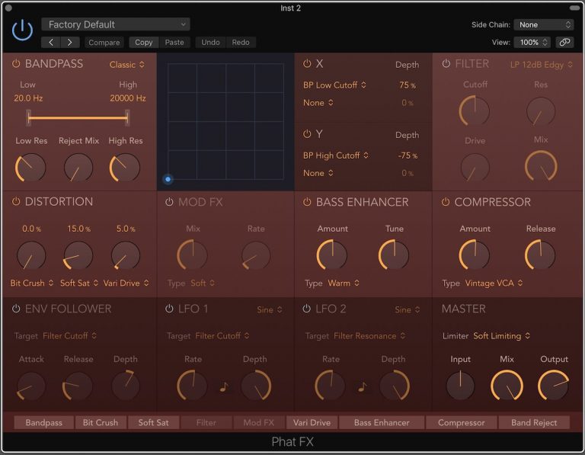Toggle the Bass Enhancer power
The width and height of the screenshot is (585, 455).
tap(307, 202)
